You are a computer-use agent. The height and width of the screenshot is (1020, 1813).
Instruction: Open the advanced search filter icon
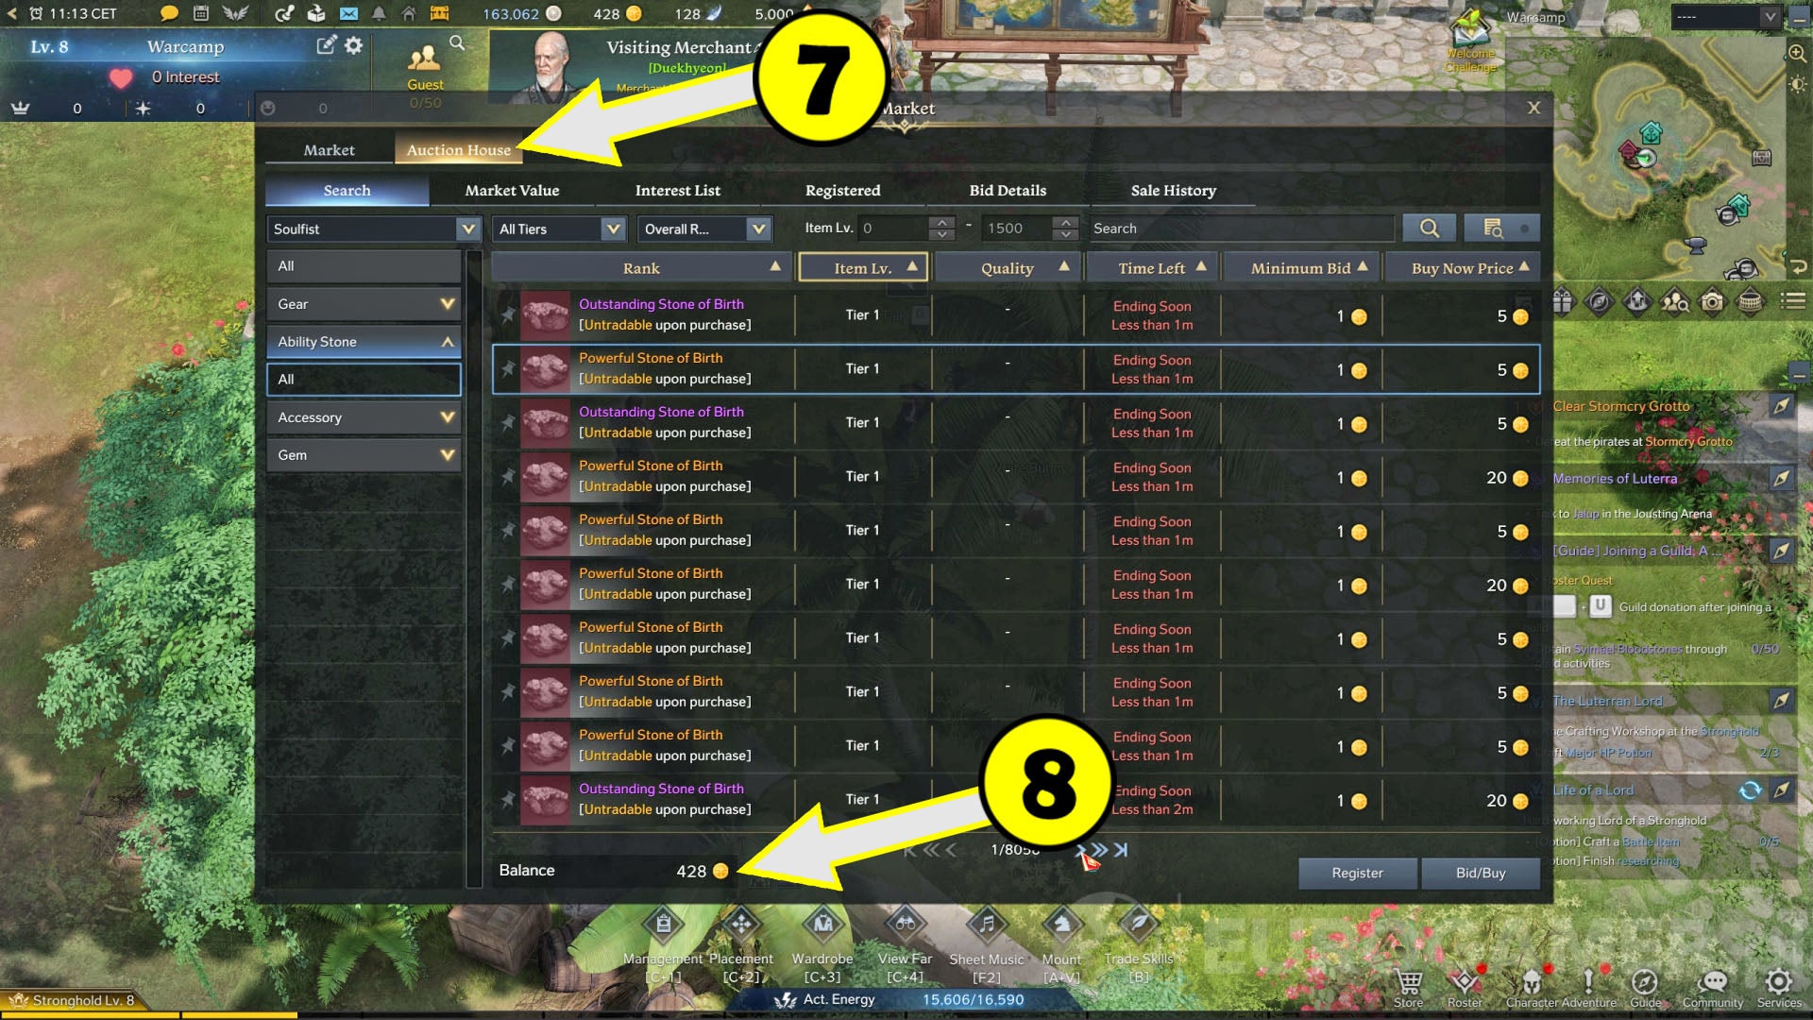click(1501, 228)
